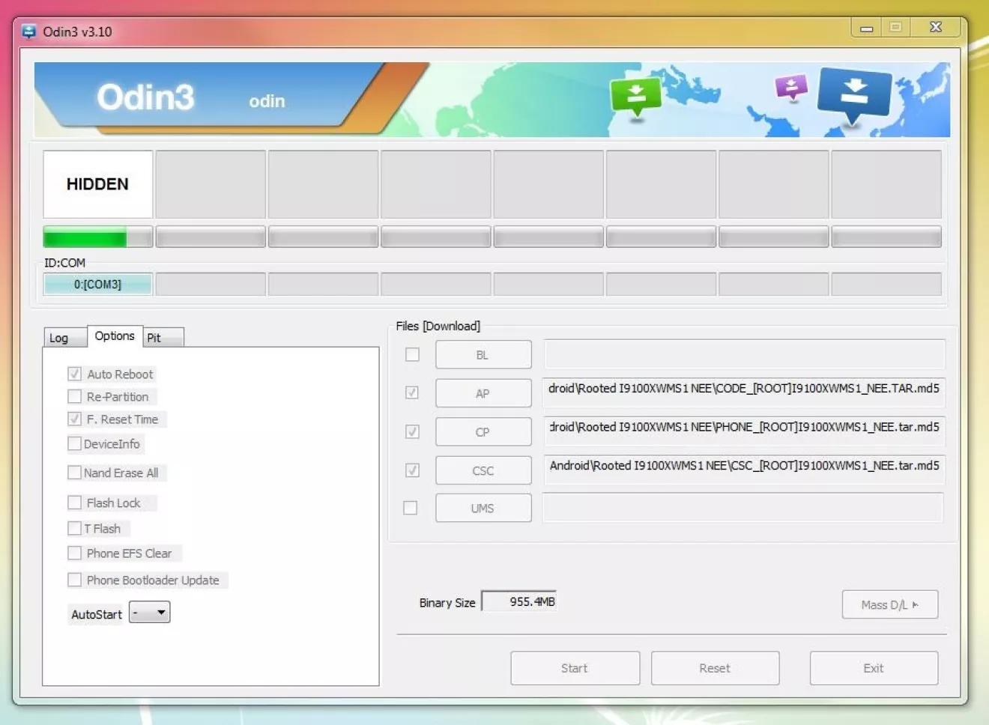Check Phone Bootloader Update option
Screen dimensions: 989x725
click(74, 580)
